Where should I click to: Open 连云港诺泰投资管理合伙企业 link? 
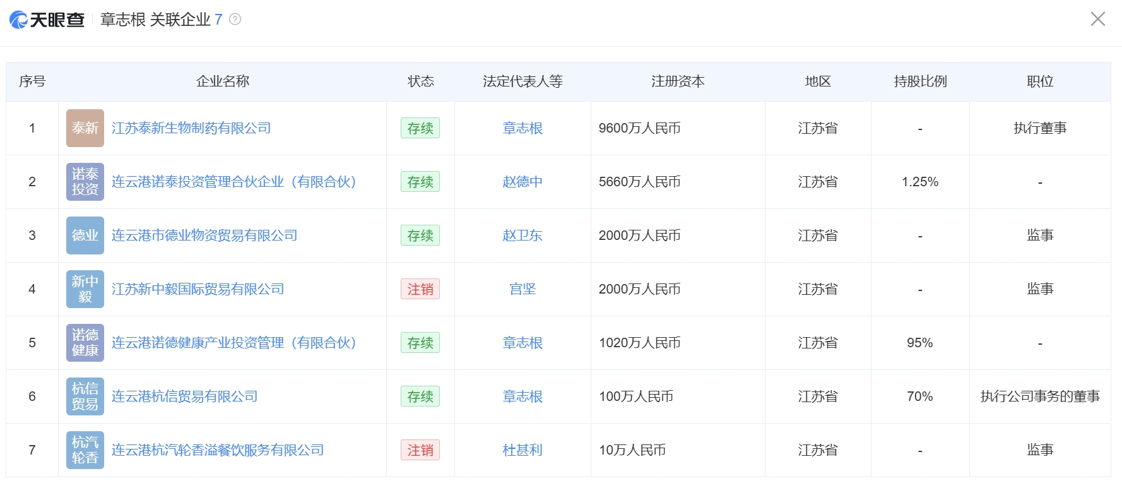click(234, 182)
